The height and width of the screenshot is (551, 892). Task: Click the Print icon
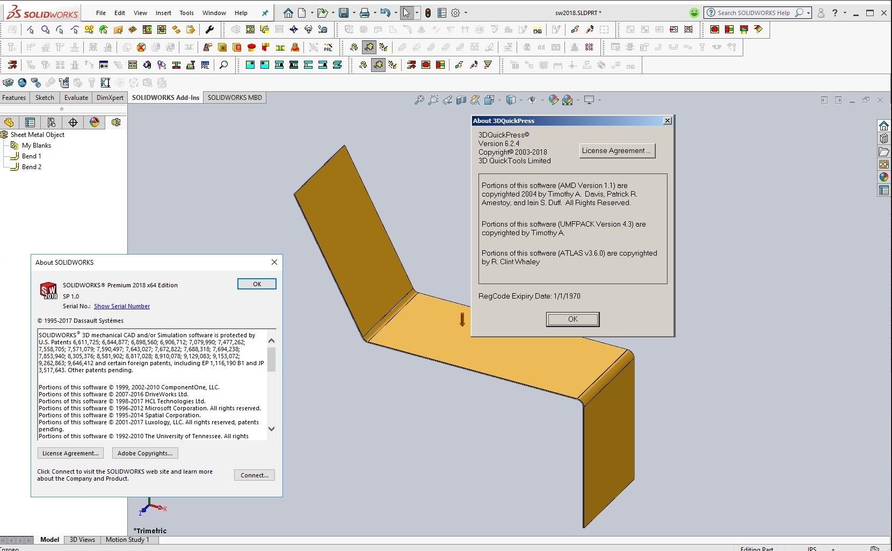pyautogui.click(x=365, y=13)
